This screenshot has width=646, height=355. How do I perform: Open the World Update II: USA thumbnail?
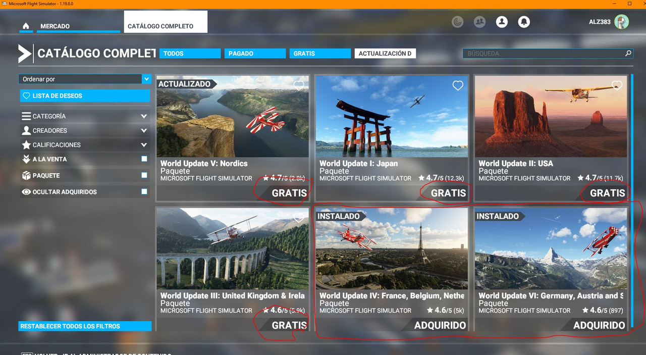pyautogui.click(x=551, y=117)
